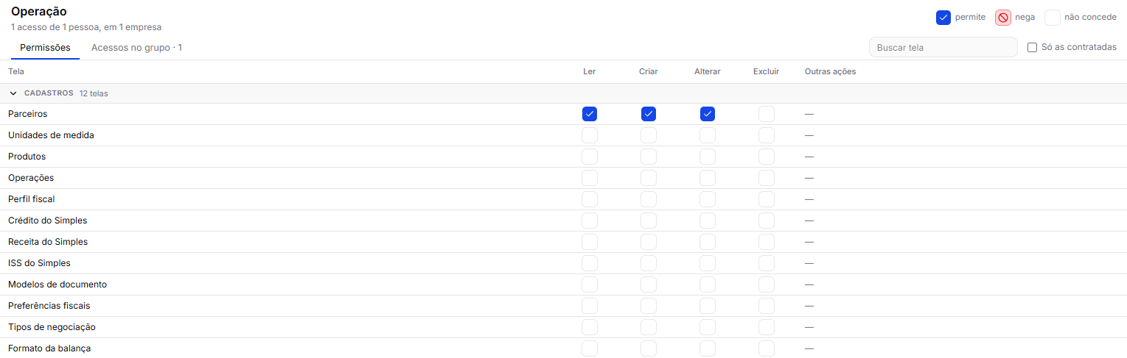Check Alterar for Crédito do Simples
The height and width of the screenshot is (358, 1127).
(x=708, y=221)
